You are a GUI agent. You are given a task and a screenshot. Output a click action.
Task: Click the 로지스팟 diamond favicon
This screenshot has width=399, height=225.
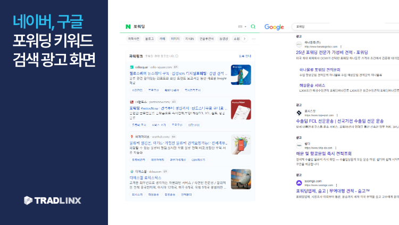coord(299,112)
